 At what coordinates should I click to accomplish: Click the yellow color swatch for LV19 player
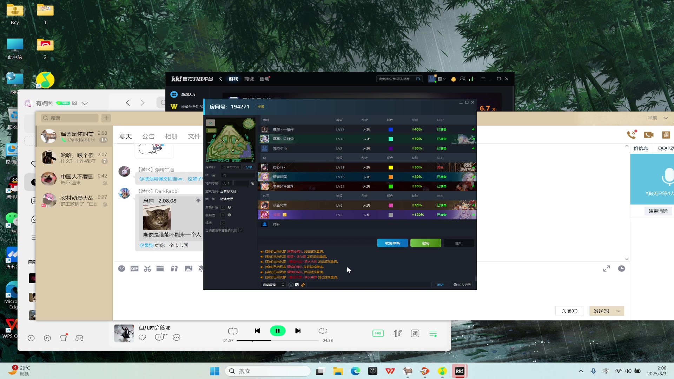point(390,167)
